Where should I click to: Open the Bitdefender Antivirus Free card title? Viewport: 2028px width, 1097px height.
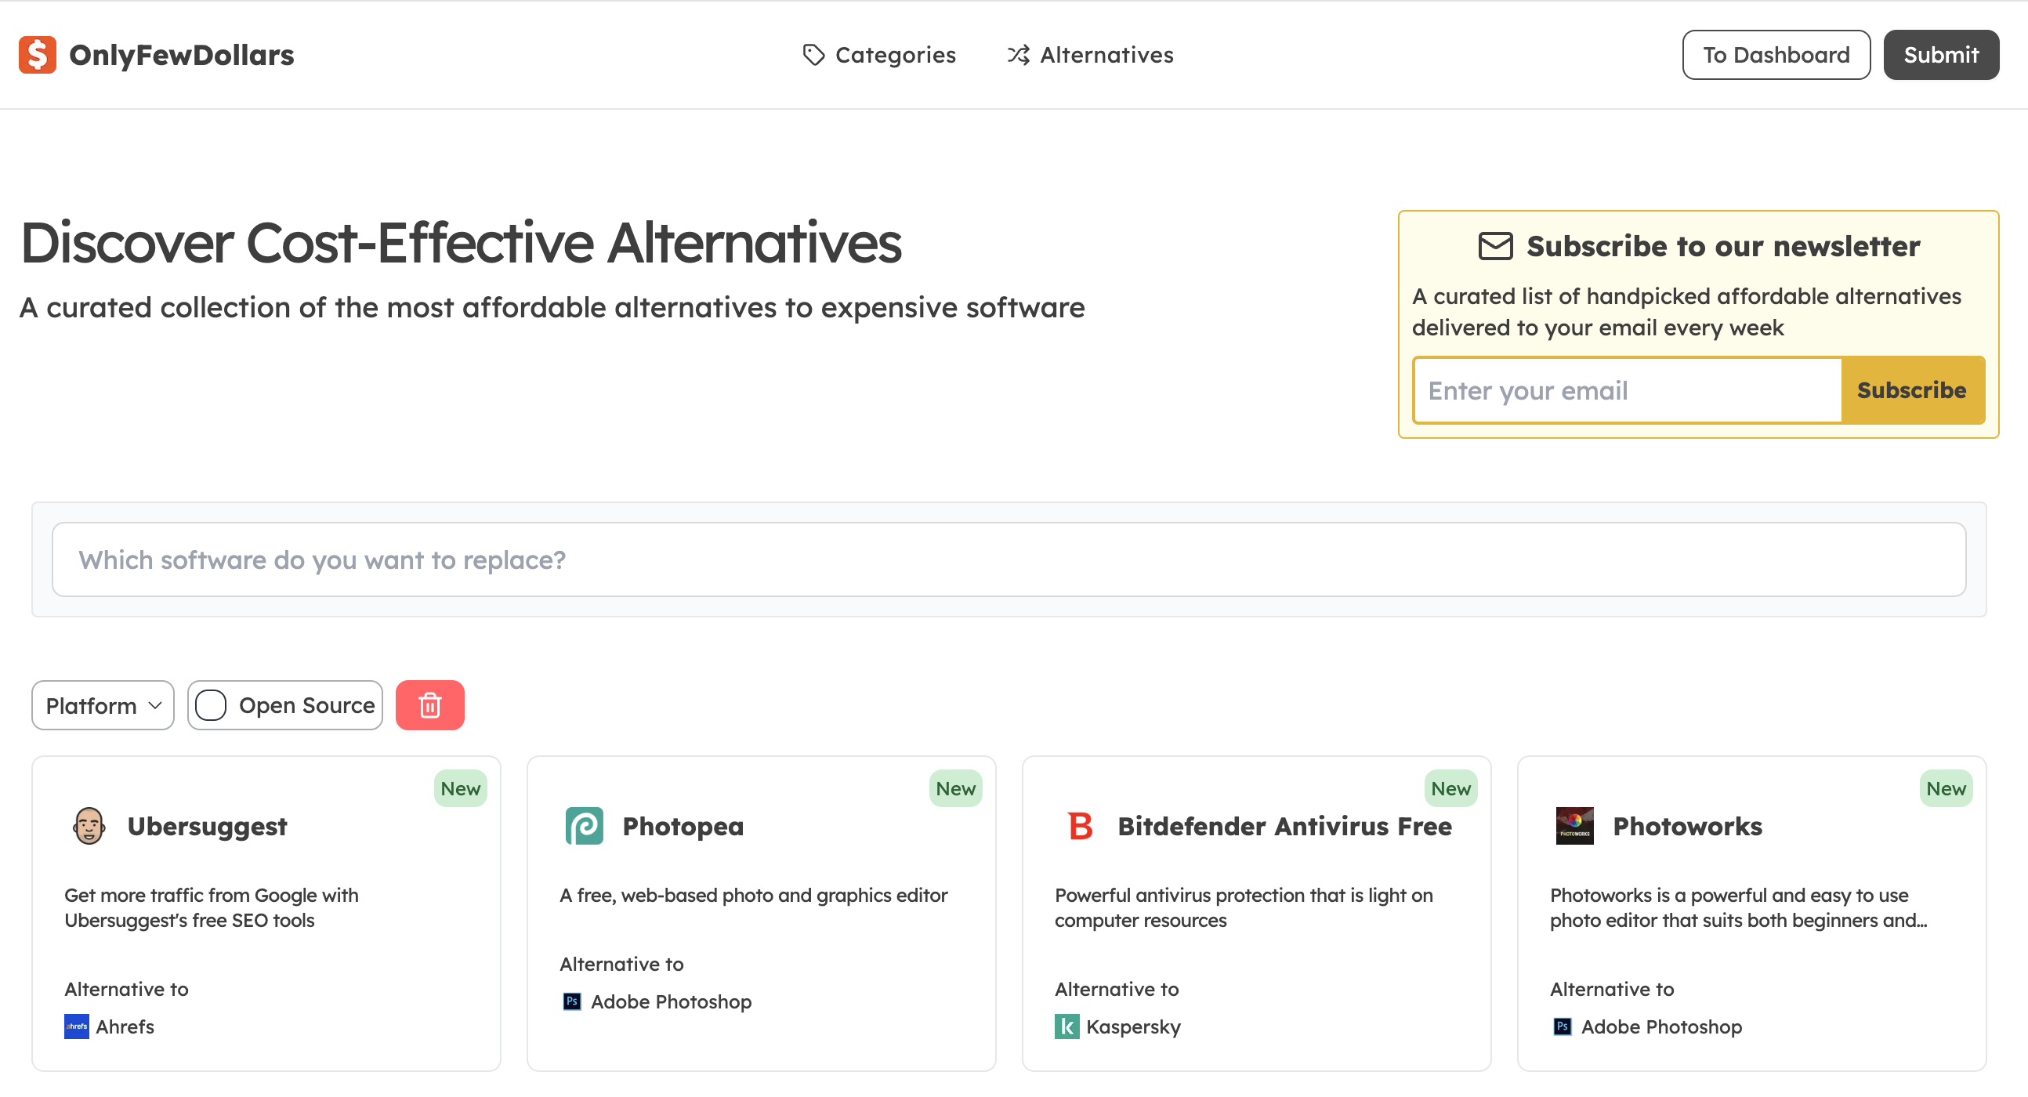(x=1284, y=827)
